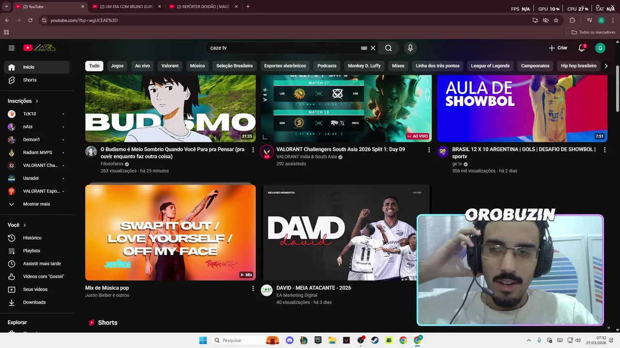
Task: Select the Seleção Brasileira filter chip
Action: tap(234, 66)
